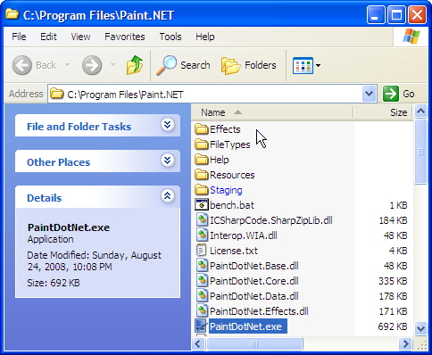Click the '692 KB' size cell
This screenshot has height=355, width=432.
pyautogui.click(x=393, y=326)
